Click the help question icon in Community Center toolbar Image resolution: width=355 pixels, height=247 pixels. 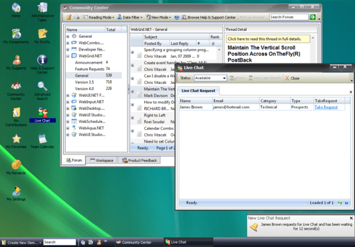(177, 17)
